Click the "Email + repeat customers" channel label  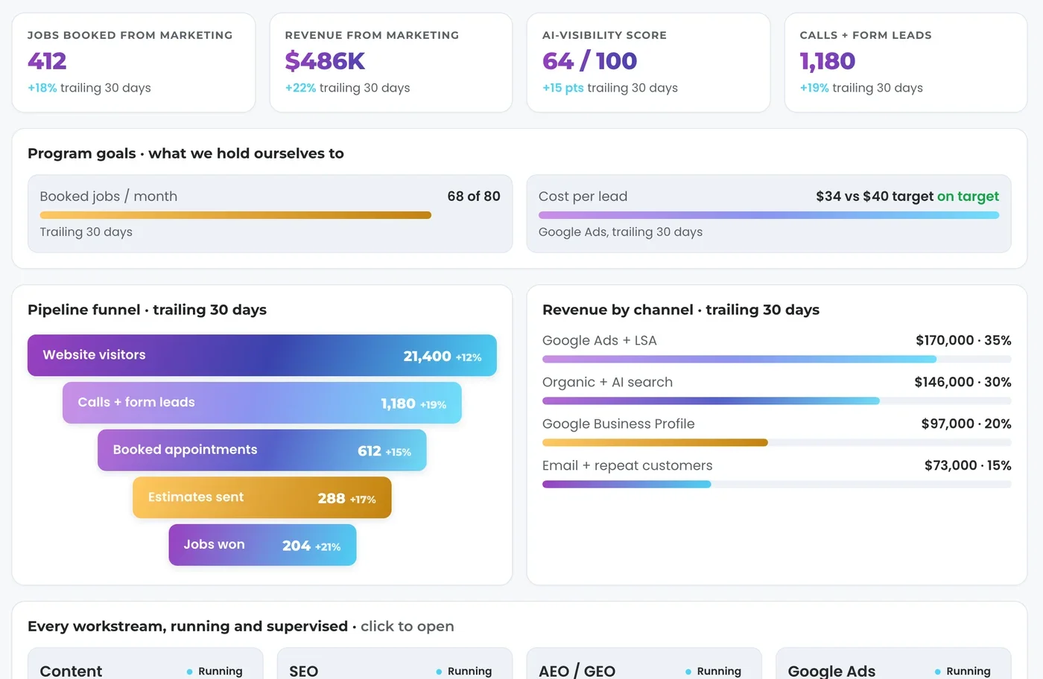(x=627, y=465)
